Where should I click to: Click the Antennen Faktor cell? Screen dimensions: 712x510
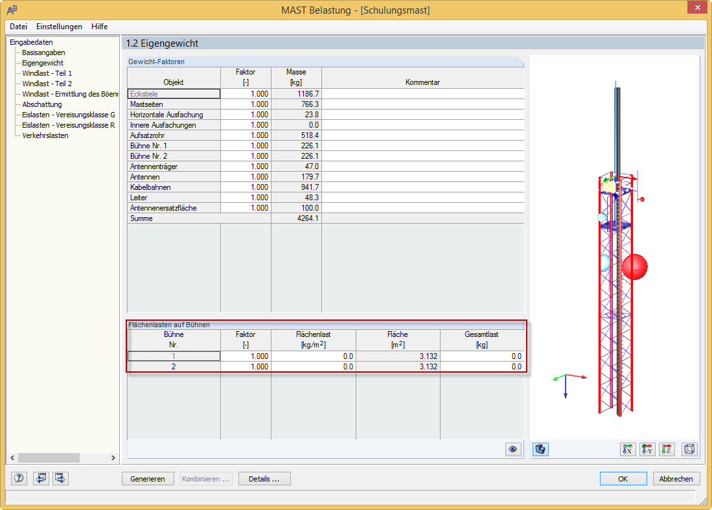246,177
